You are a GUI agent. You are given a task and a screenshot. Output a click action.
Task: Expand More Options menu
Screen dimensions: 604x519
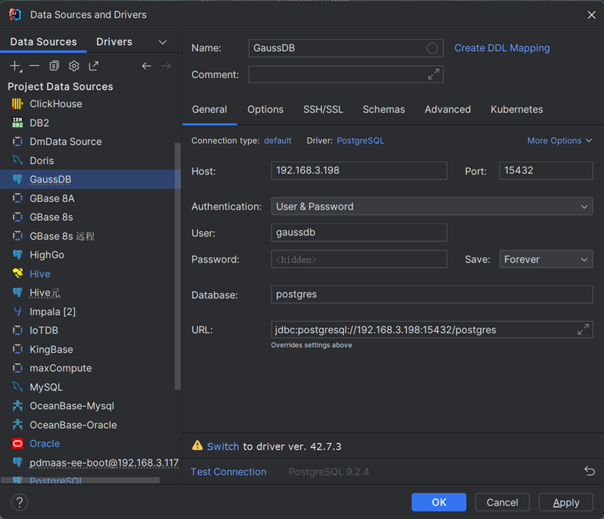(559, 140)
